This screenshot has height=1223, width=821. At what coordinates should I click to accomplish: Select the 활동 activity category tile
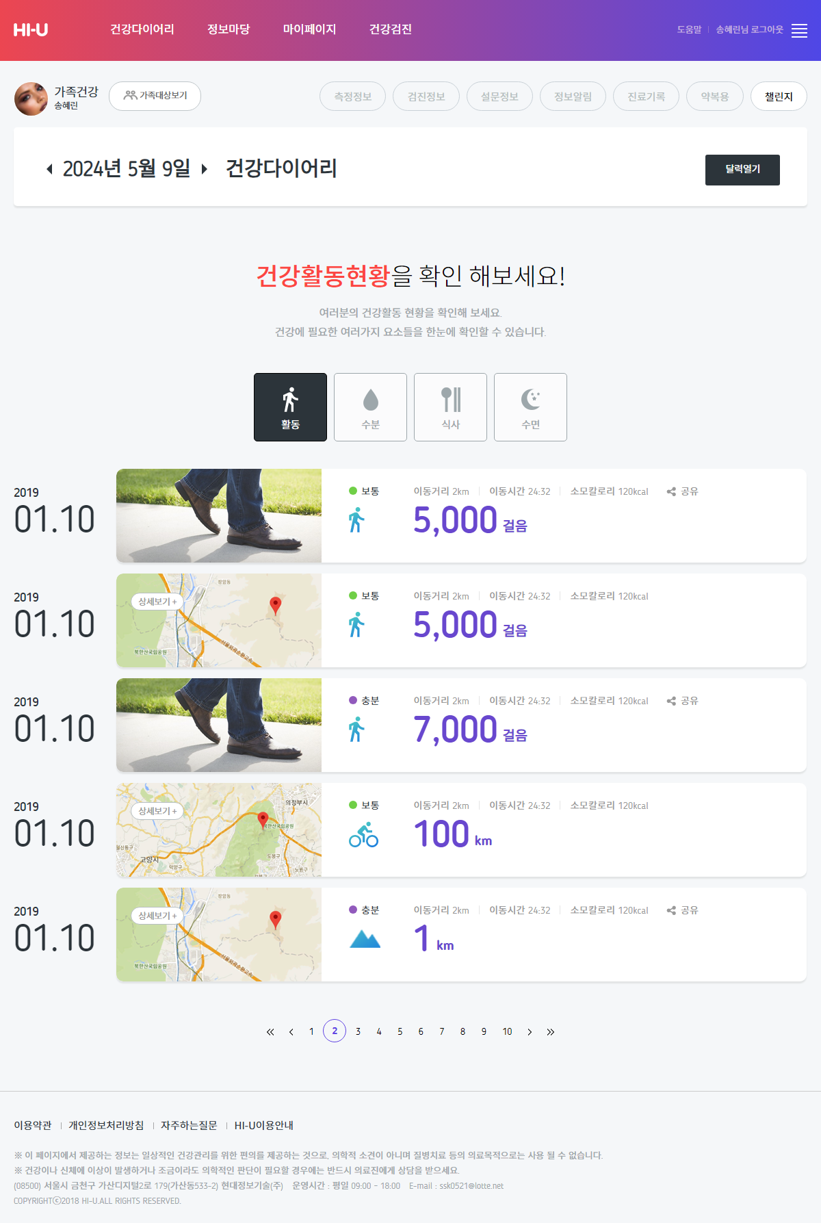click(290, 407)
